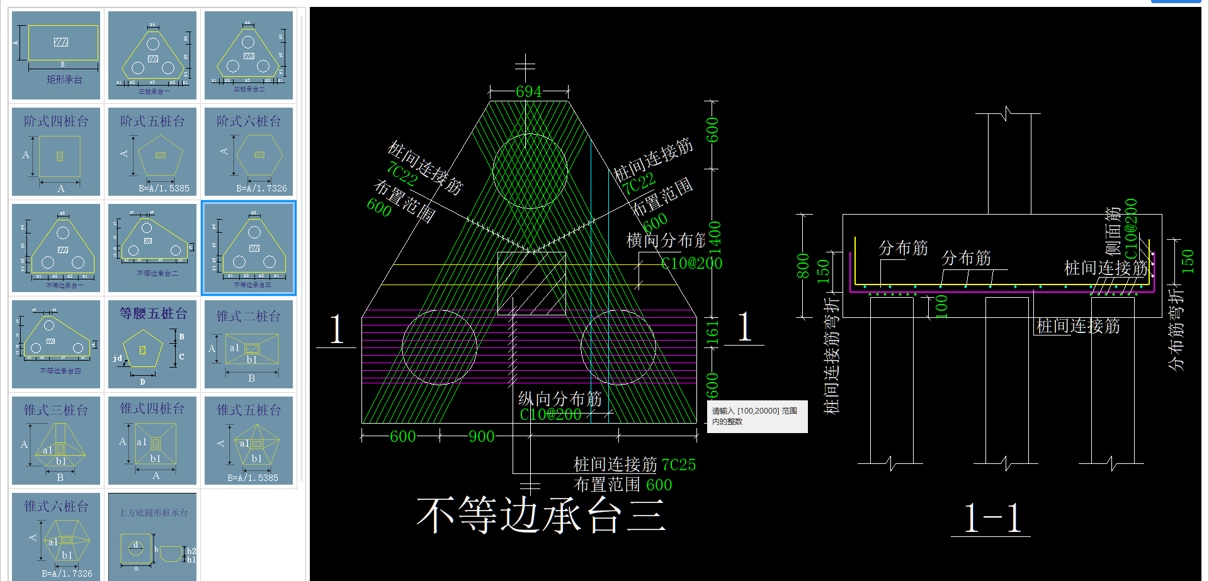
Task: Edit the bottom 桩间连接筋 value 7C25
Action: [x=679, y=465]
